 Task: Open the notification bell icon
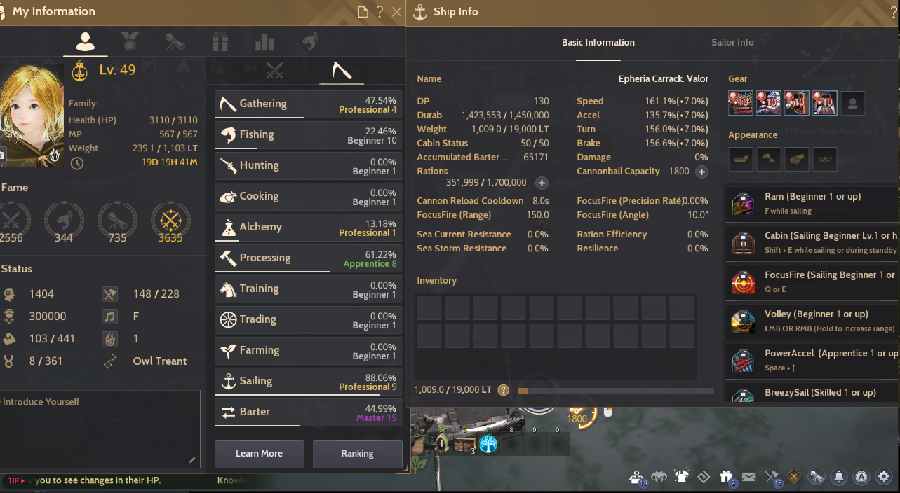[838, 478]
